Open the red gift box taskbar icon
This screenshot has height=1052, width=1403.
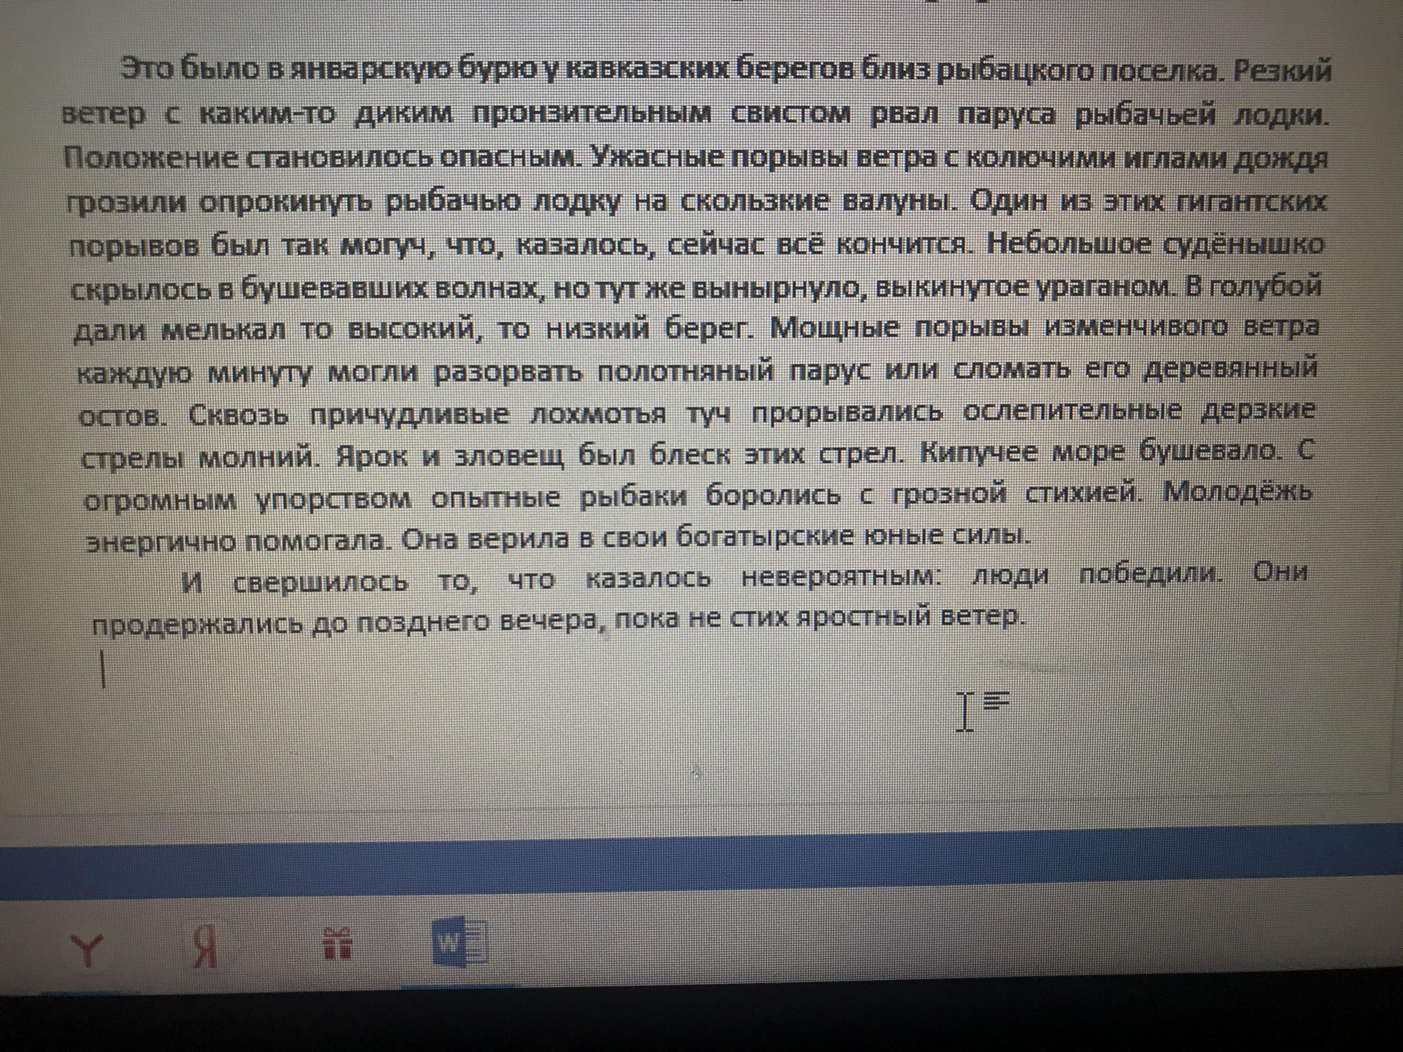338,945
